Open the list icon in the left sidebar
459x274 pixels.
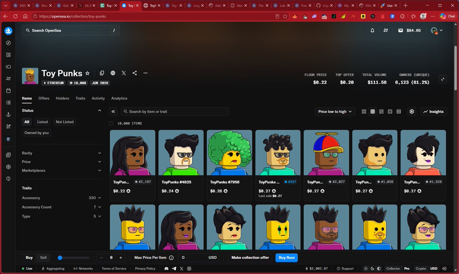(x=8, y=102)
